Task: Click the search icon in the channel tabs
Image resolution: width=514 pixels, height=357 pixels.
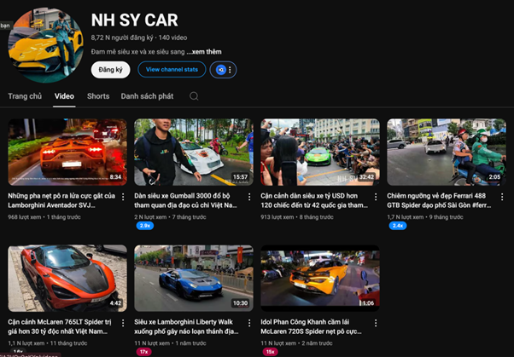Action: click(194, 96)
